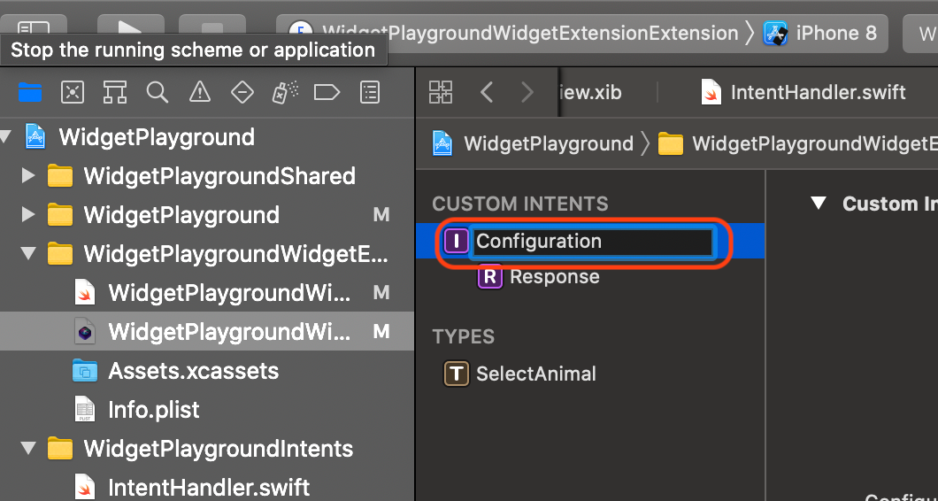
Task: Open the Breakpoint navigator icon
Action: click(327, 92)
